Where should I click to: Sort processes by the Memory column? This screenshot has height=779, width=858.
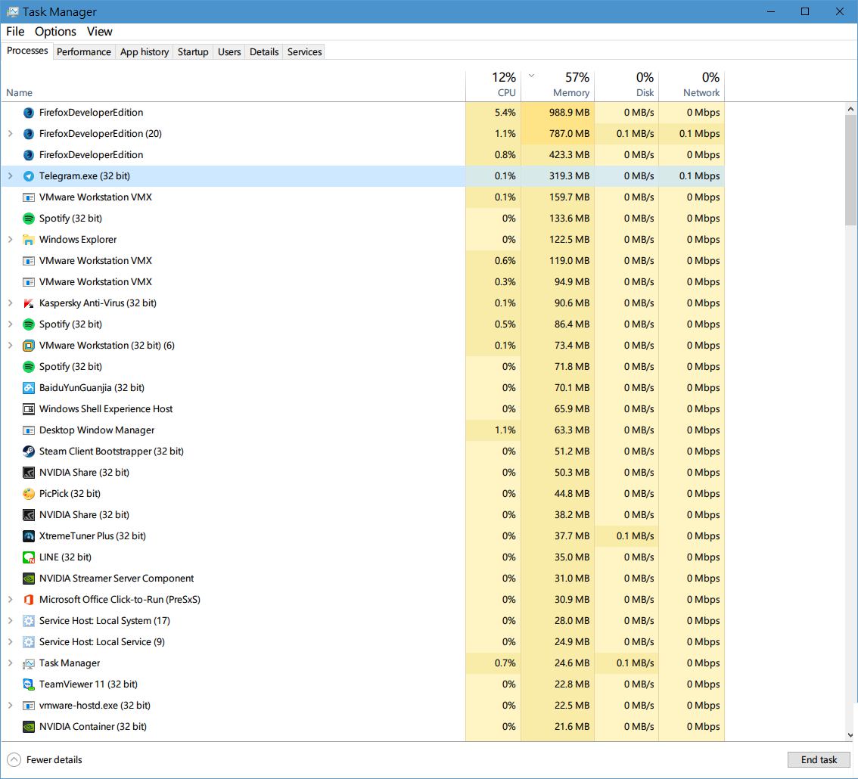point(558,86)
